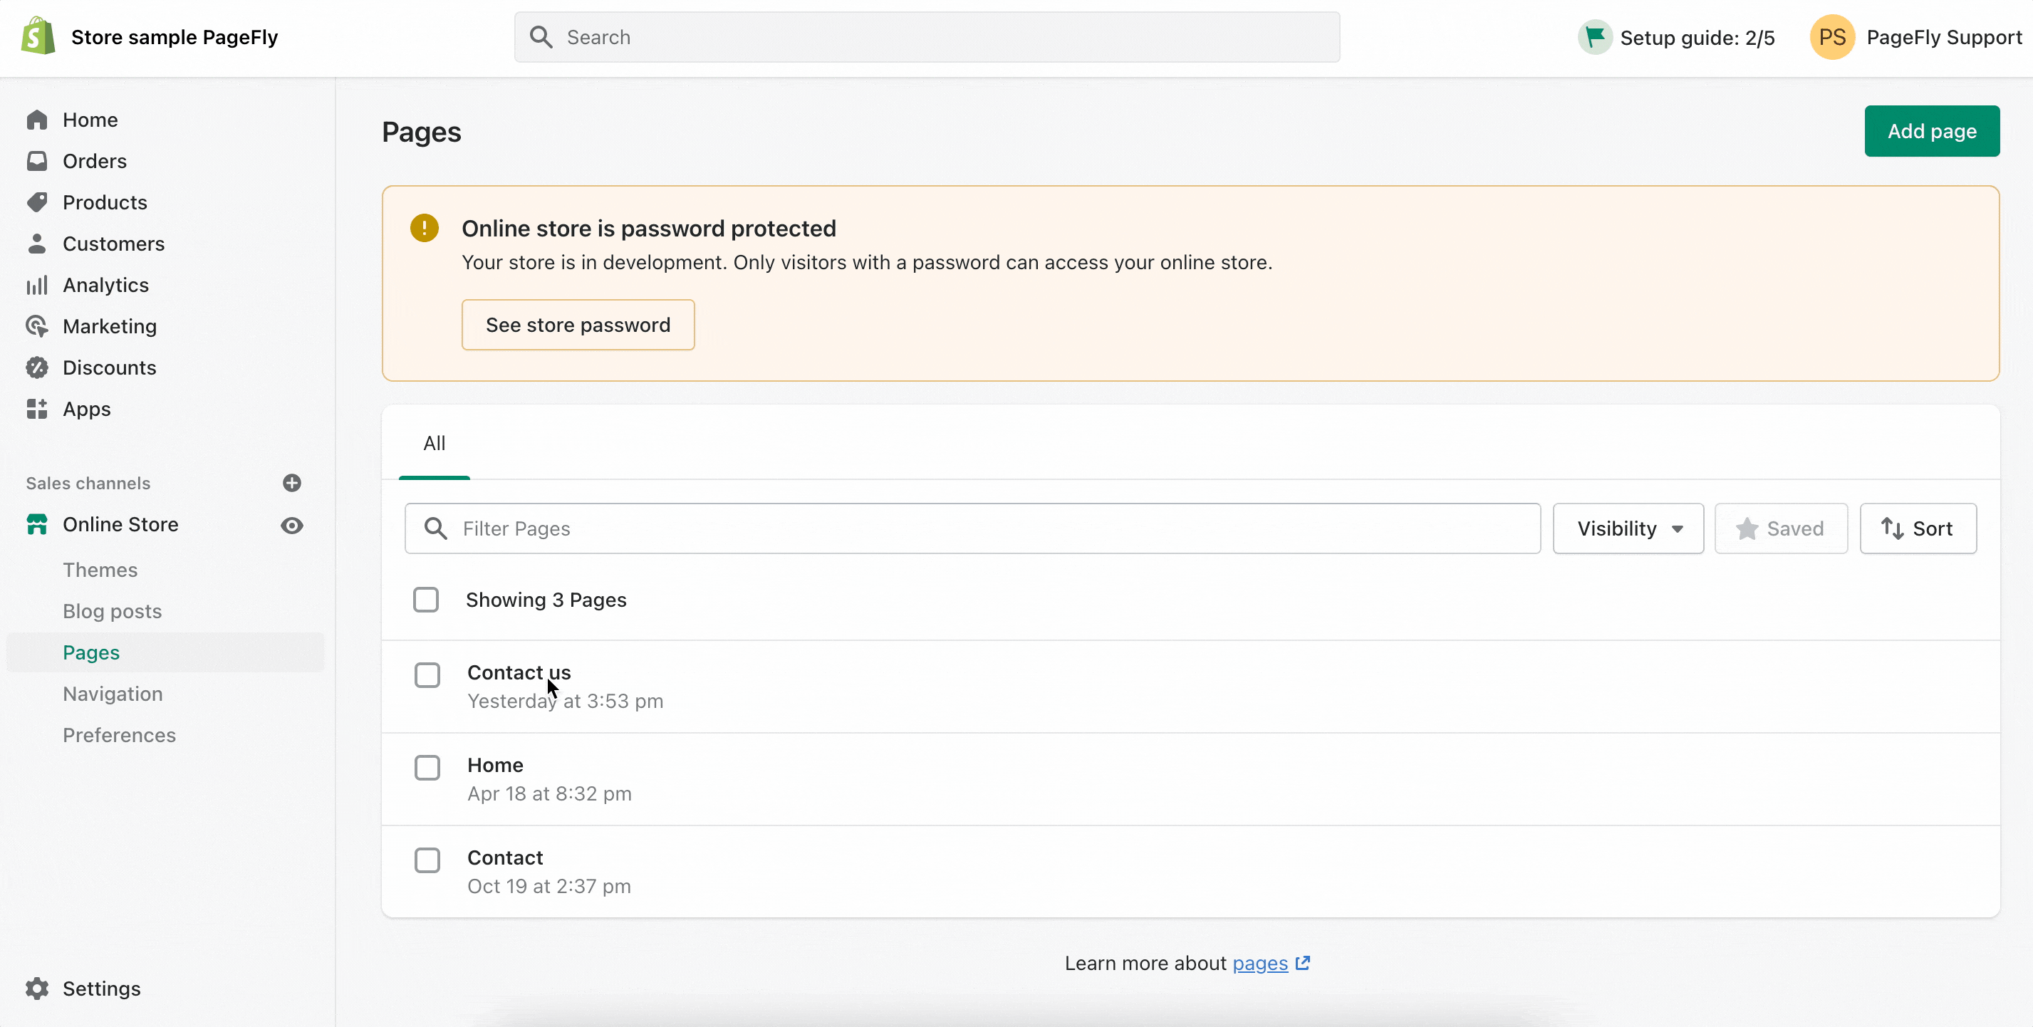
Task: Add a sales channel with plus icon
Action: tap(292, 483)
